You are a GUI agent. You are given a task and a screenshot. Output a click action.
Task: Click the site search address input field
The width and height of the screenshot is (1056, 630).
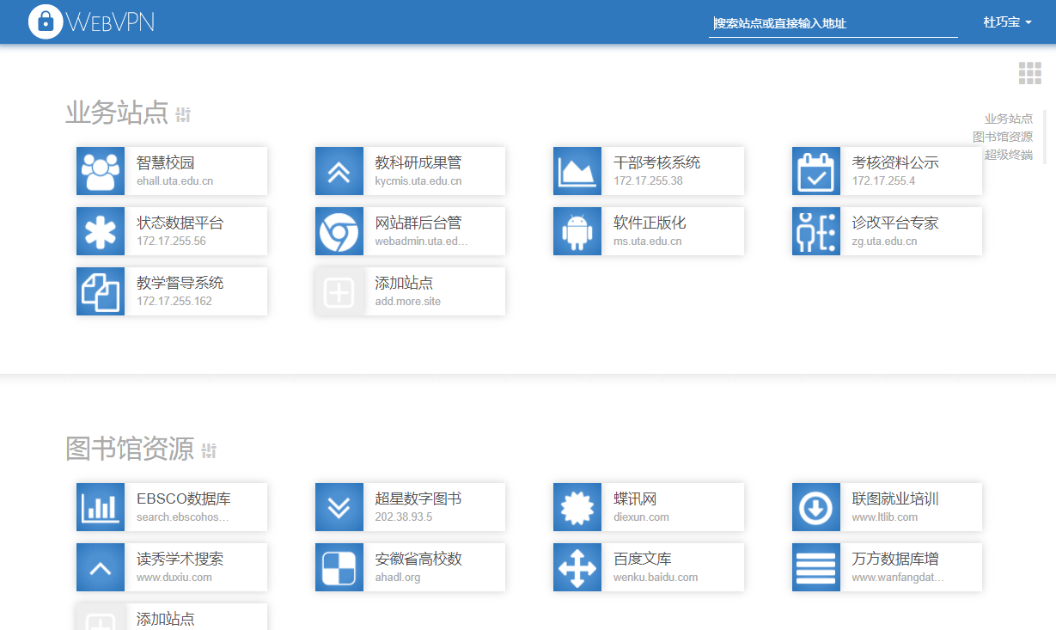tap(833, 24)
